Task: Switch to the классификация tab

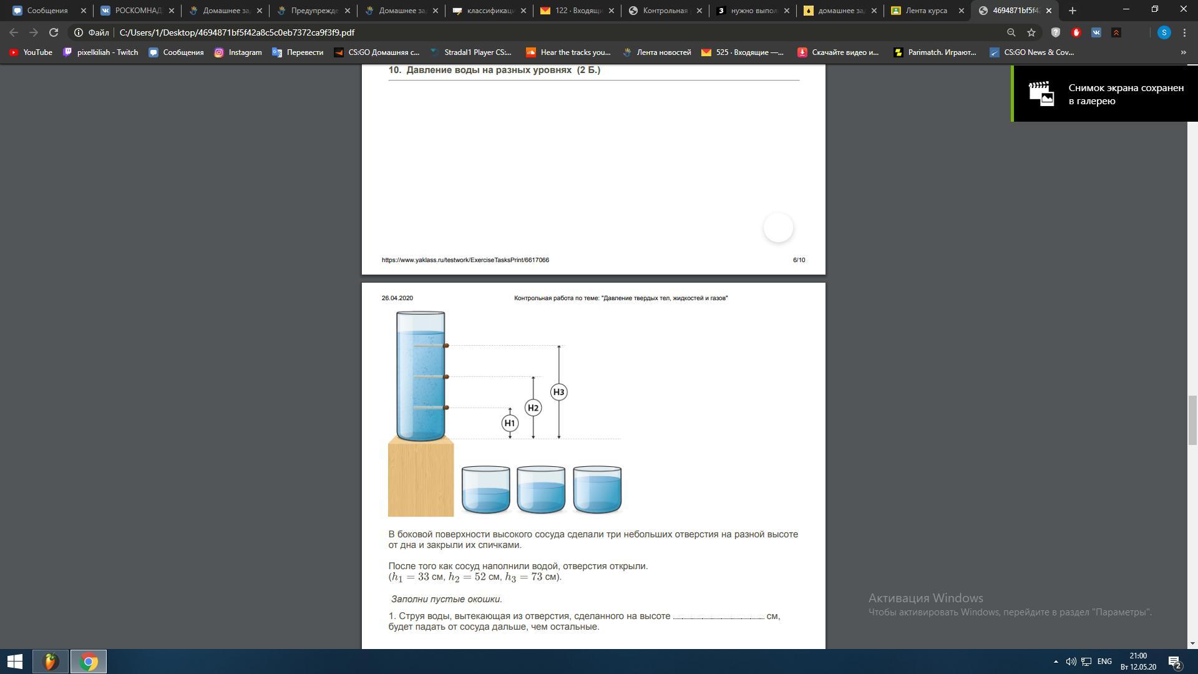Action: click(x=489, y=11)
